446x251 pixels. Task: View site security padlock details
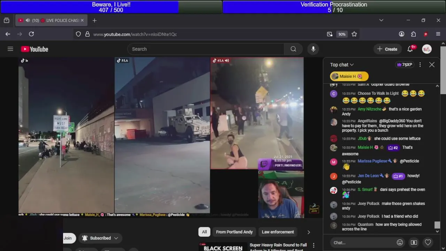coord(87,34)
